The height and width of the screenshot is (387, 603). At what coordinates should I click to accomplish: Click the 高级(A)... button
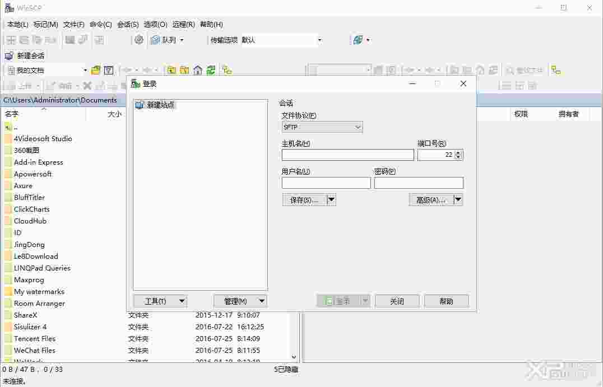point(431,200)
